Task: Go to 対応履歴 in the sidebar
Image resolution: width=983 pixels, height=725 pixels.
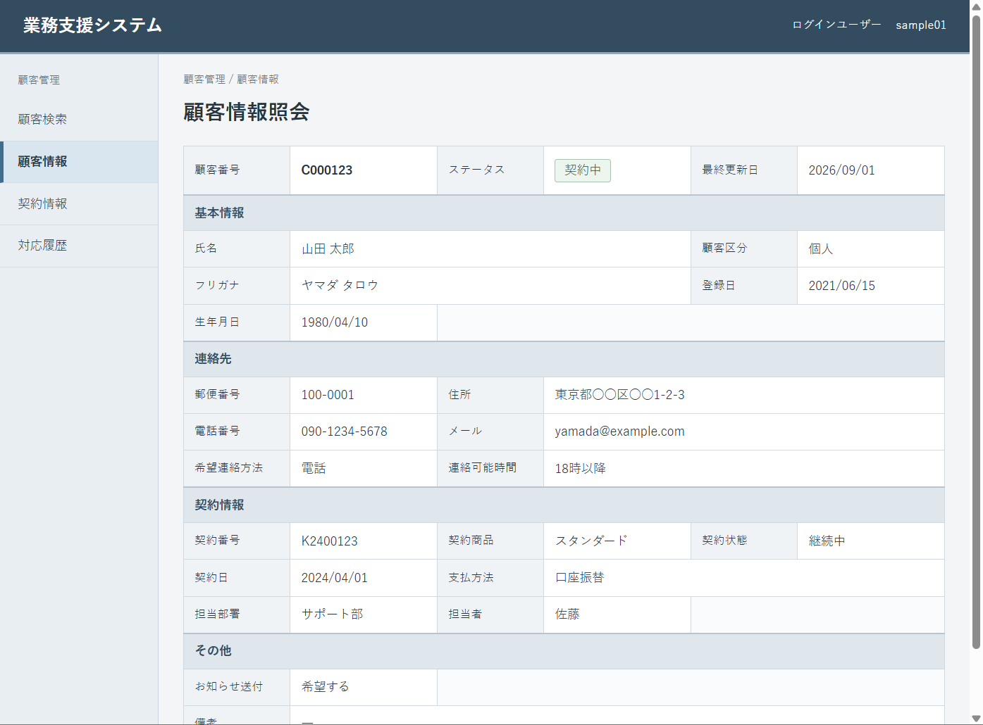Action: [79, 246]
